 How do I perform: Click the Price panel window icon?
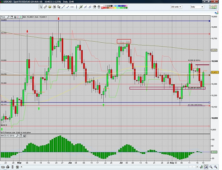point(12,17)
